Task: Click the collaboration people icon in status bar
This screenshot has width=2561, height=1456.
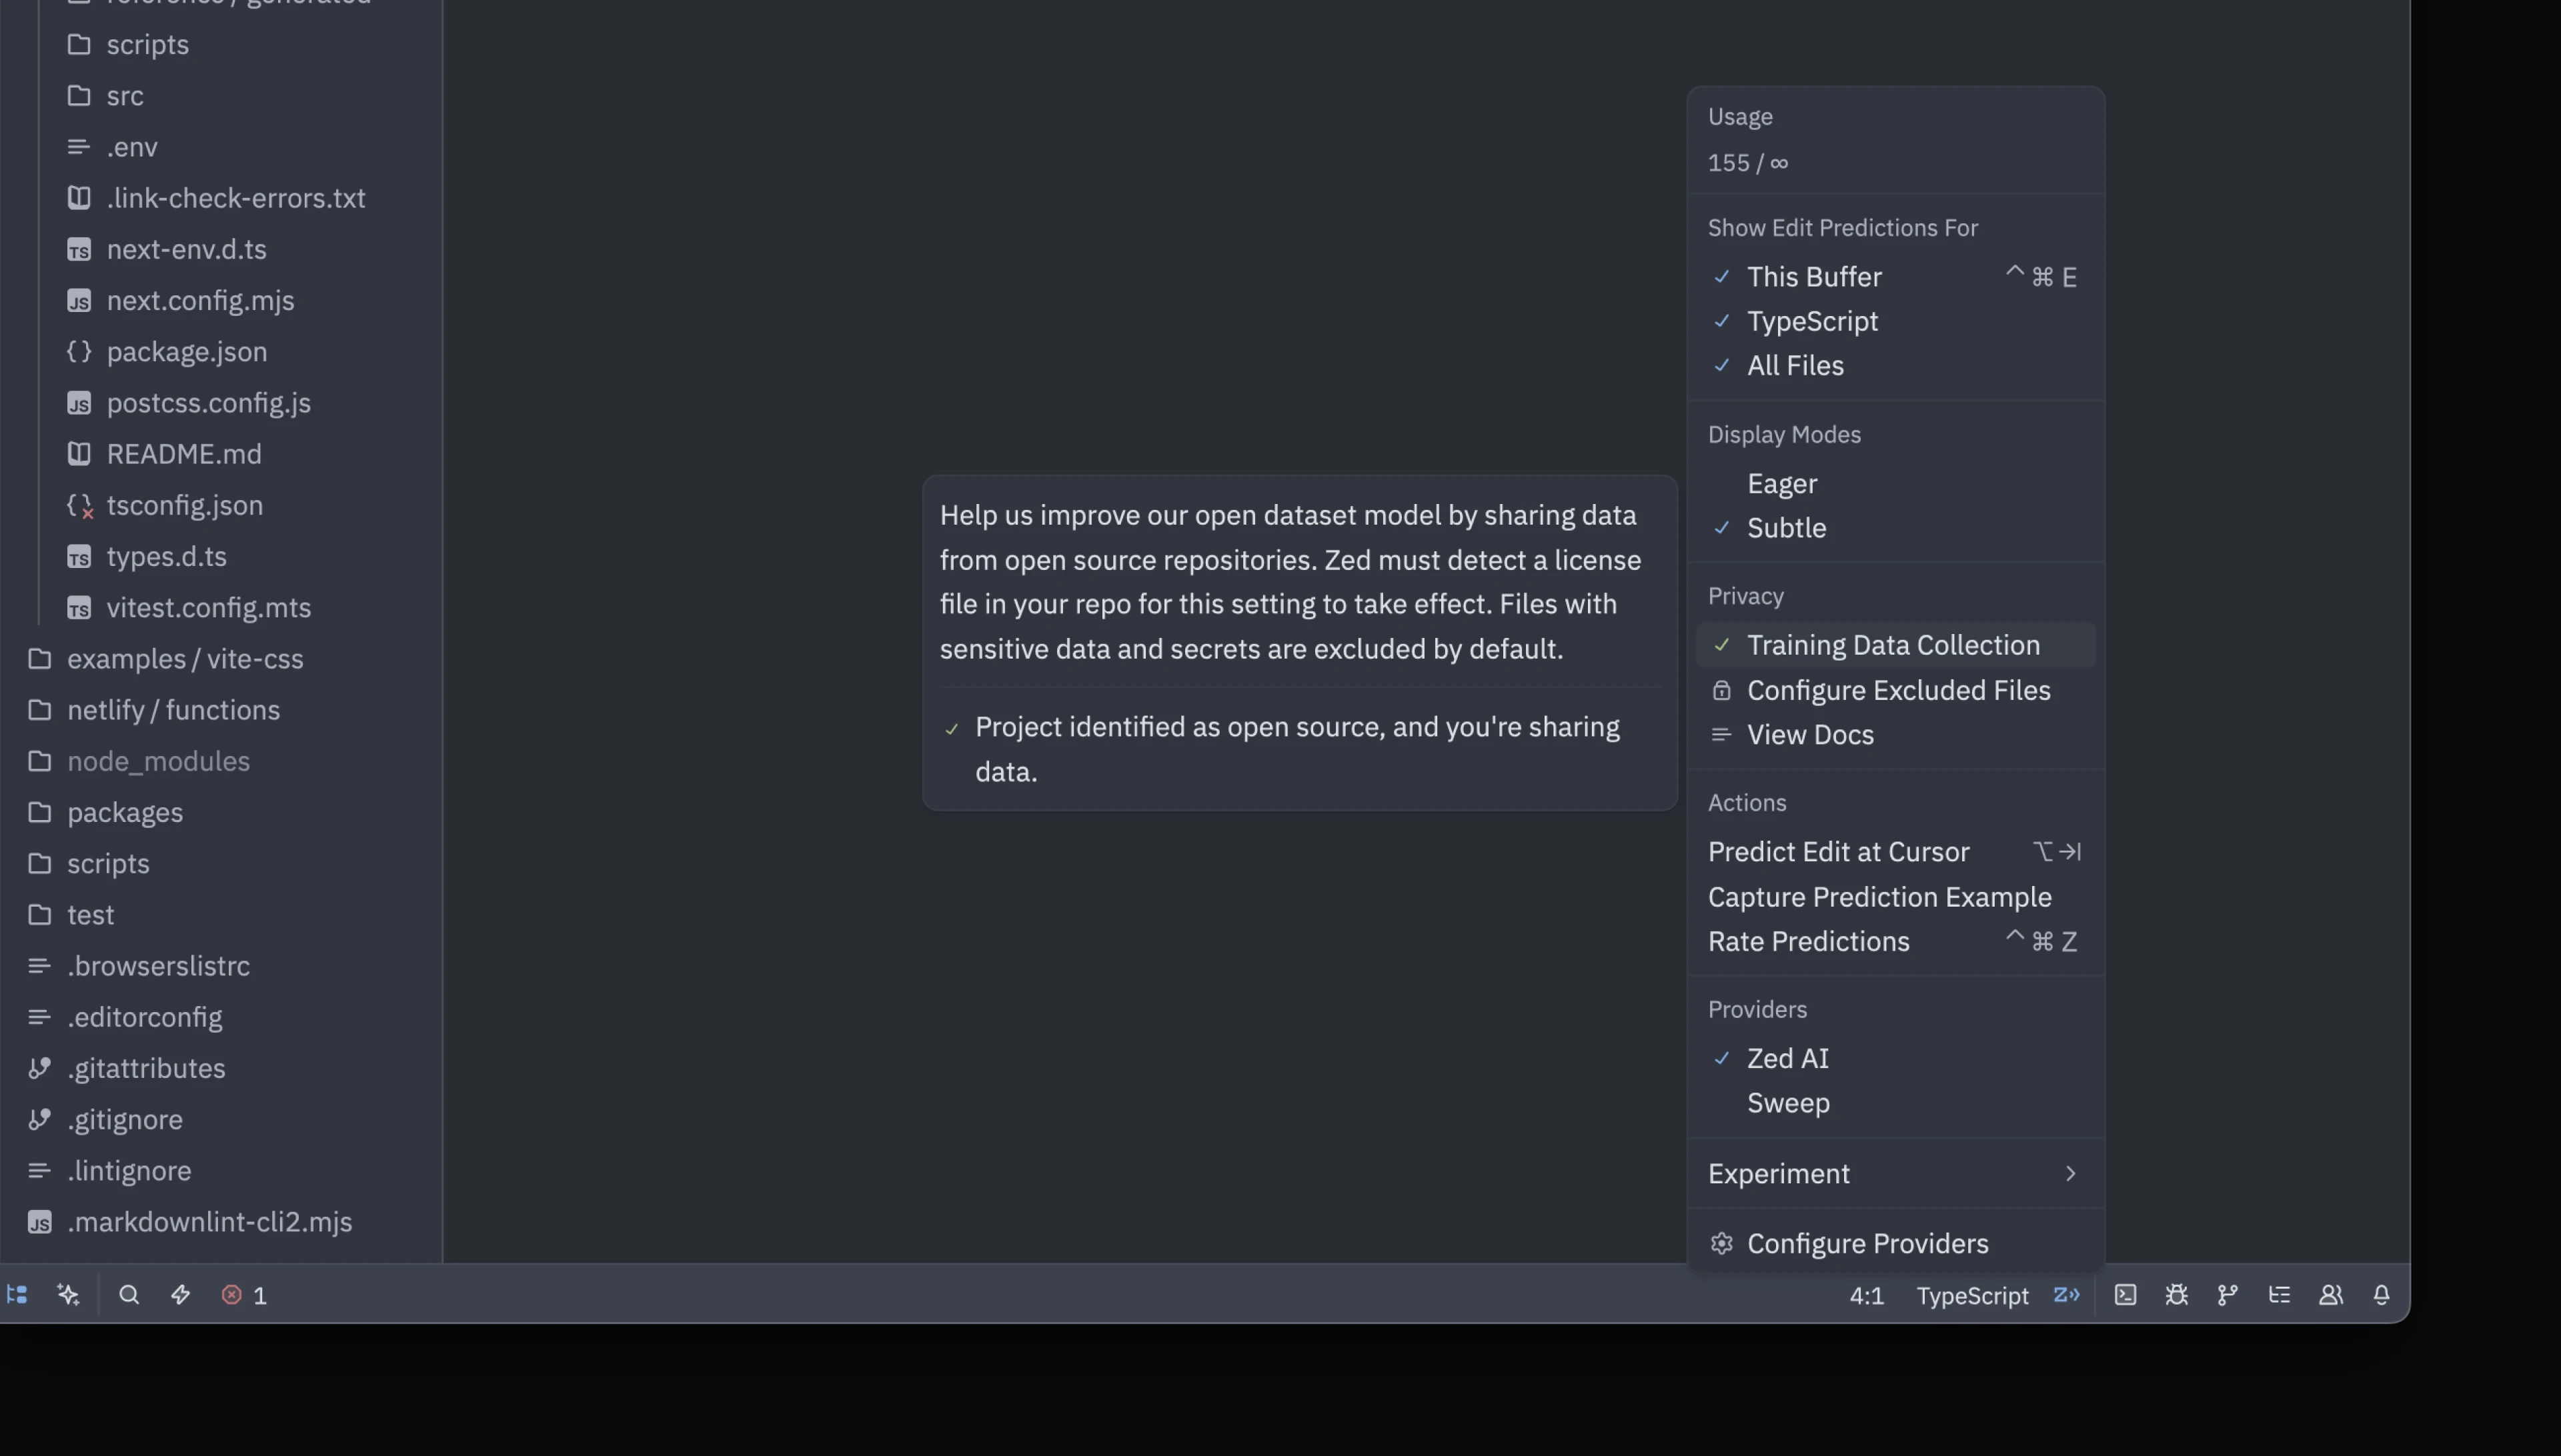Action: coord(2331,1295)
